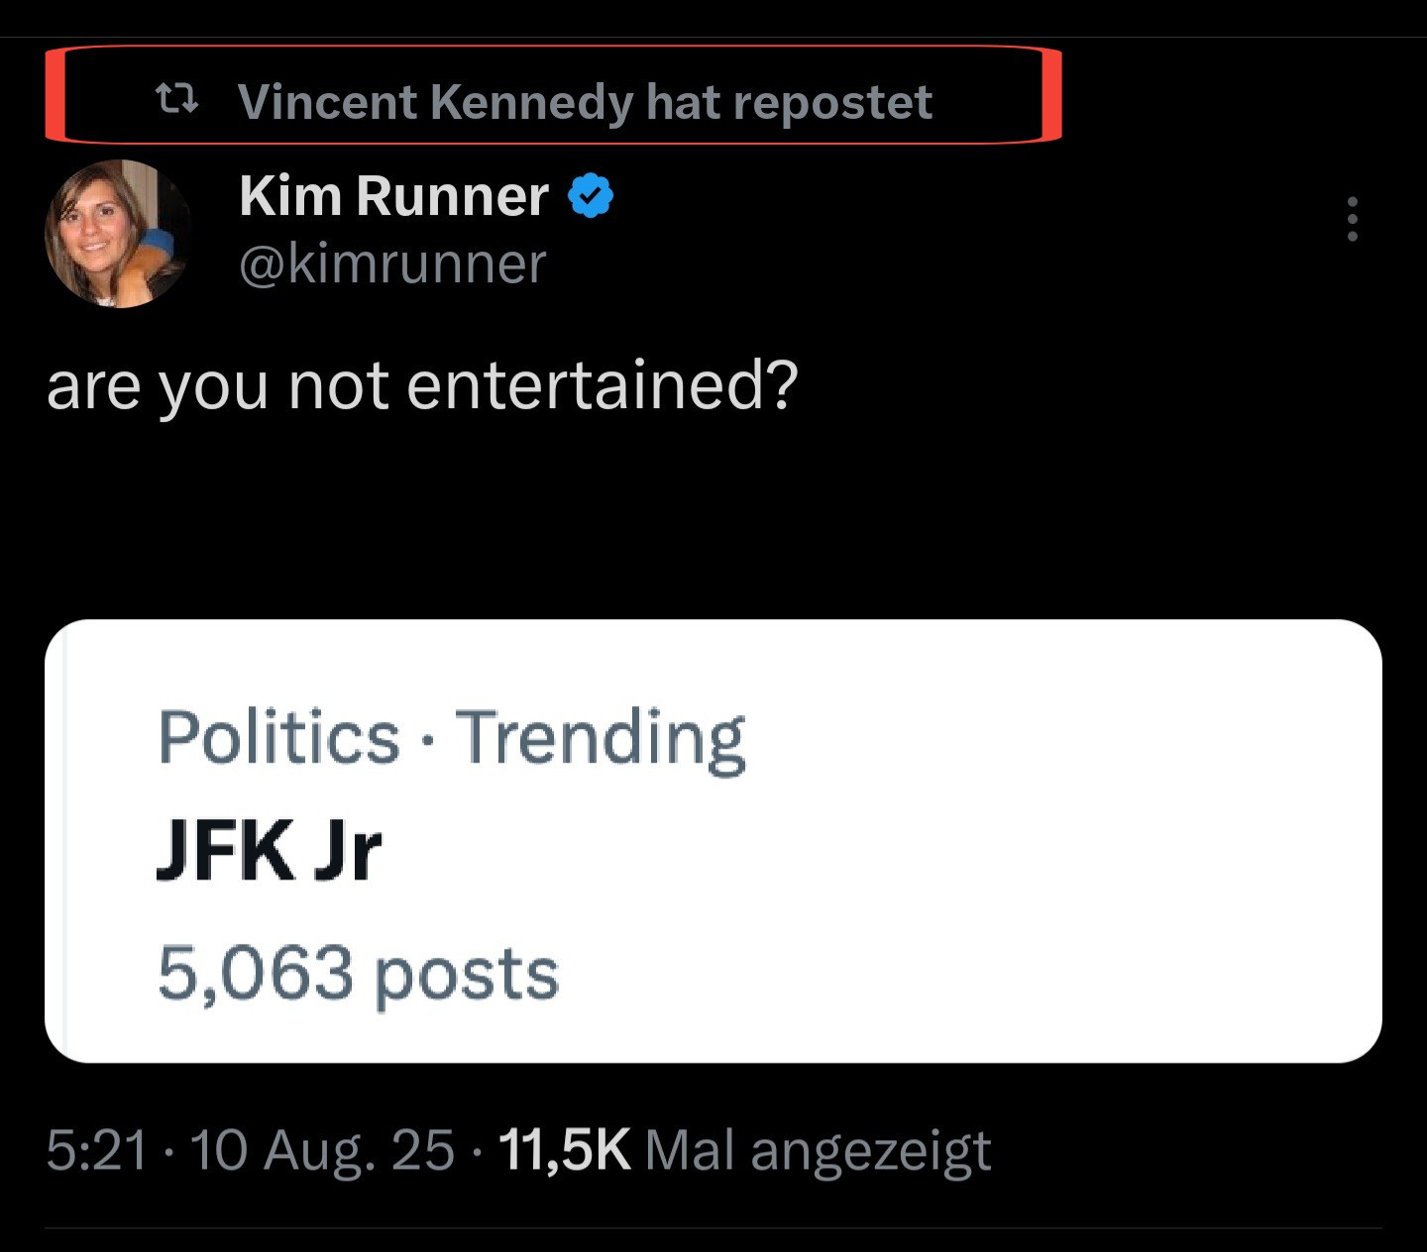Click the 5:21 post time

click(x=97, y=1150)
